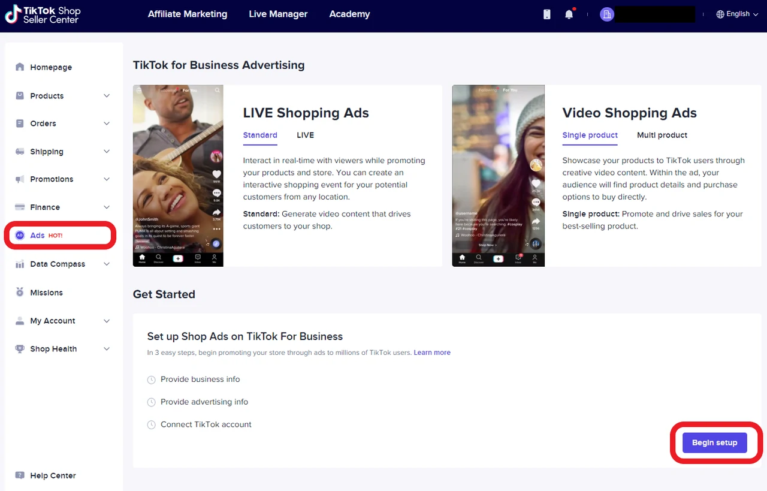Open the notifications bell
767x491 pixels.
(x=569, y=14)
